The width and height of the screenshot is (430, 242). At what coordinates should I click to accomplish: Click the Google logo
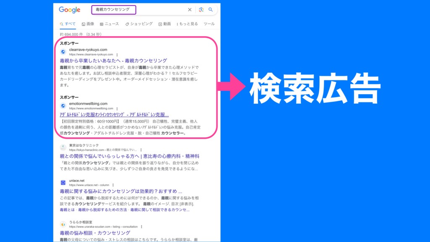pyautogui.click(x=70, y=10)
